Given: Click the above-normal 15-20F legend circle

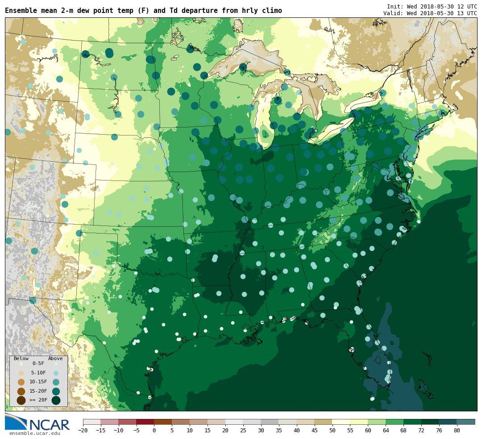Looking at the screenshot, I should (x=56, y=391).
